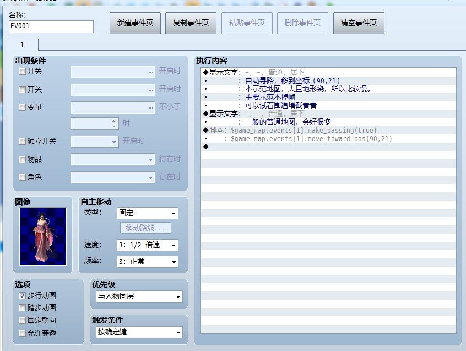
Task: Open the 类型 dropdown showing 固定
Action: tap(148, 213)
